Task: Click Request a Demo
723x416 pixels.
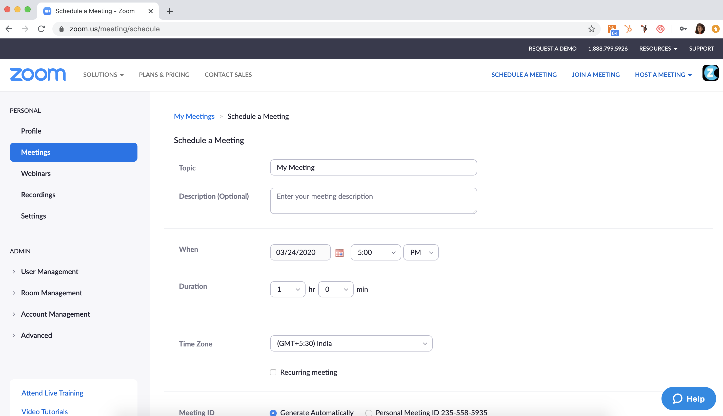Action: [553, 49]
